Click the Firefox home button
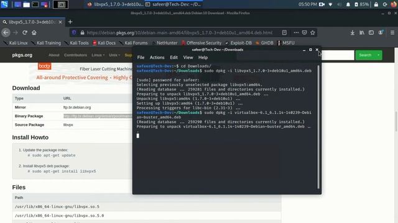398x223 pixels. click(34, 33)
